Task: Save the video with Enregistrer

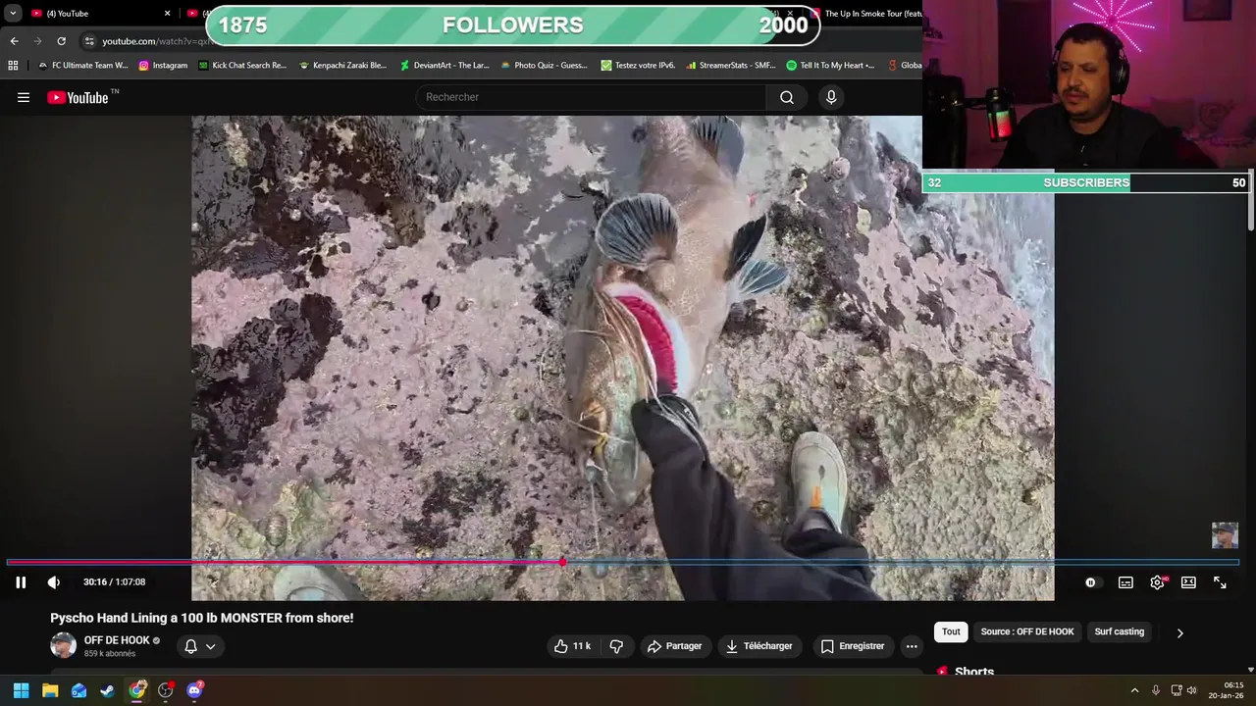Action: [852, 646]
